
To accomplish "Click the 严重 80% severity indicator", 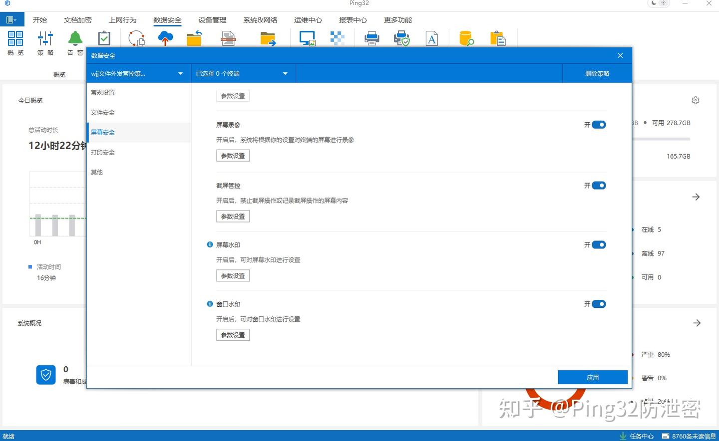I will [656, 354].
